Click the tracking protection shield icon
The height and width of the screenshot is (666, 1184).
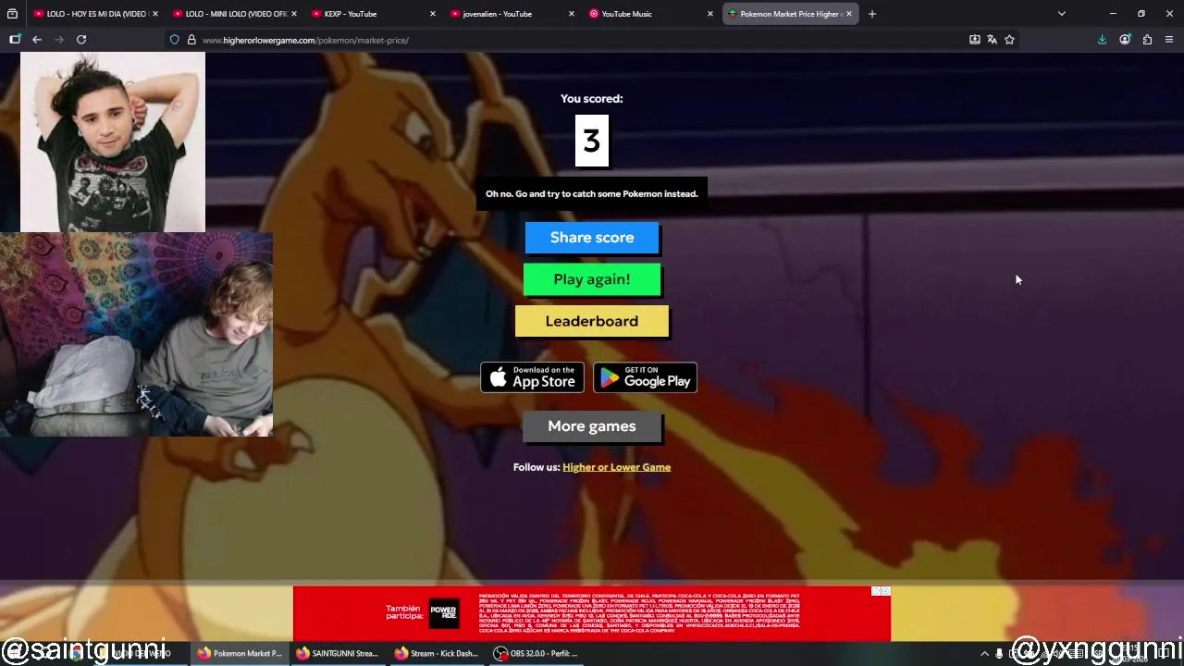[x=174, y=40]
